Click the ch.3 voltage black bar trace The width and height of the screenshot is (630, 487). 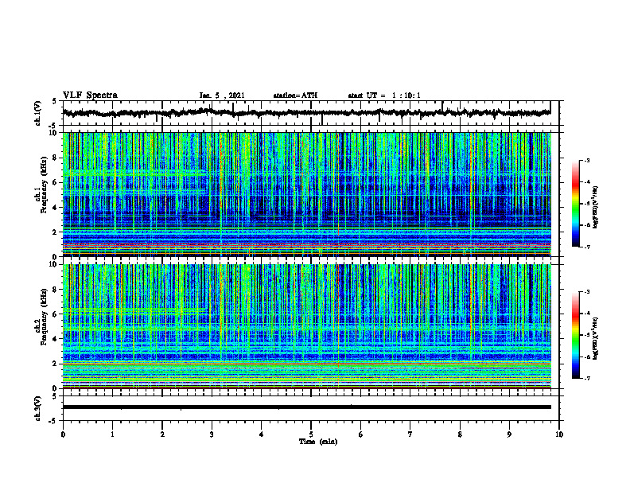(306, 407)
